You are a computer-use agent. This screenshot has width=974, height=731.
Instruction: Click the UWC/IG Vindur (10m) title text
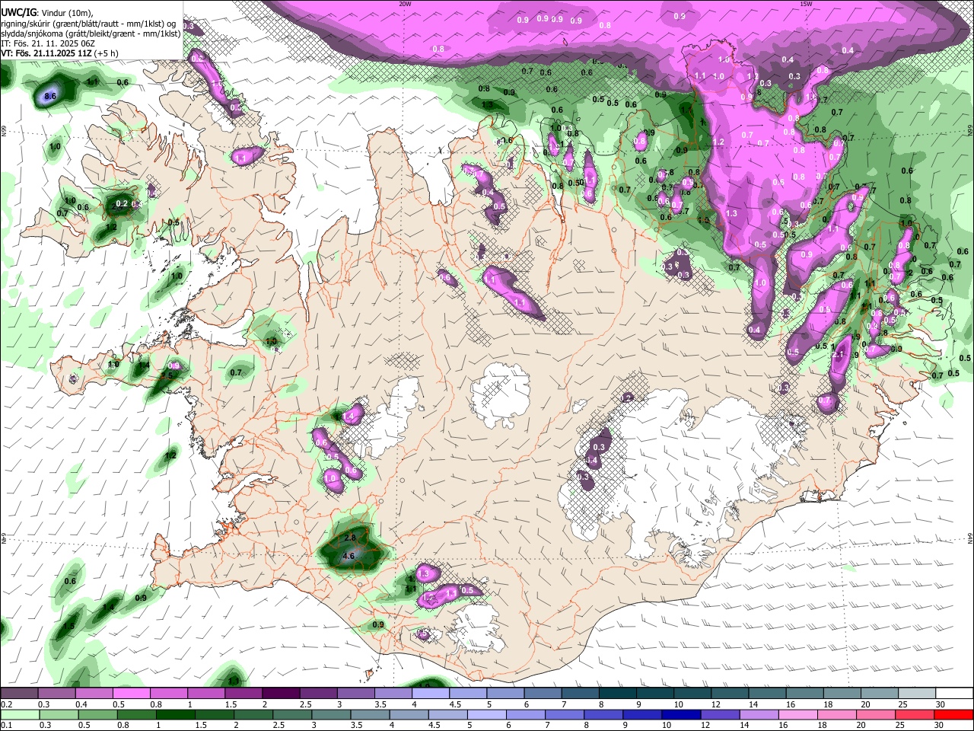(x=46, y=12)
